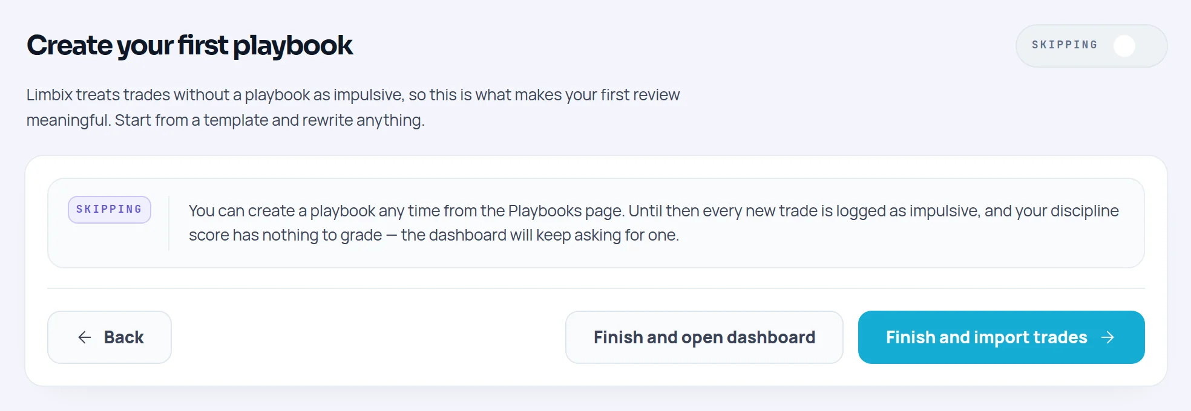Click the word Back in the back button
The height and width of the screenshot is (411, 1191).
click(x=124, y=337)
